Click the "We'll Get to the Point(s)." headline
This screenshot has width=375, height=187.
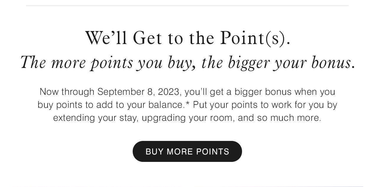coord(188,38)
